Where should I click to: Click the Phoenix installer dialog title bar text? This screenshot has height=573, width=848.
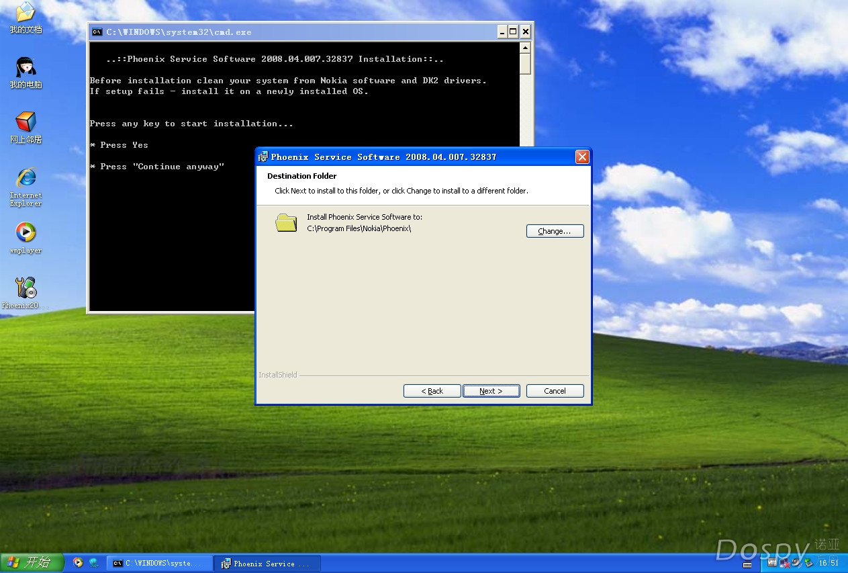(x=383, y=157)
